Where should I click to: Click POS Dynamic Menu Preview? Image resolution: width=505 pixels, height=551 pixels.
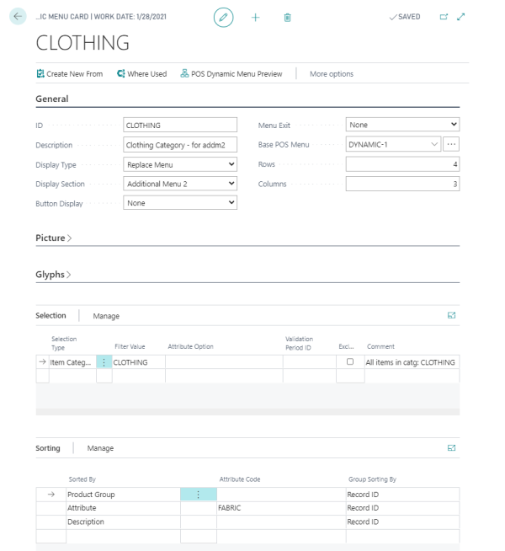pyautogui.click(x=231, y=74)
